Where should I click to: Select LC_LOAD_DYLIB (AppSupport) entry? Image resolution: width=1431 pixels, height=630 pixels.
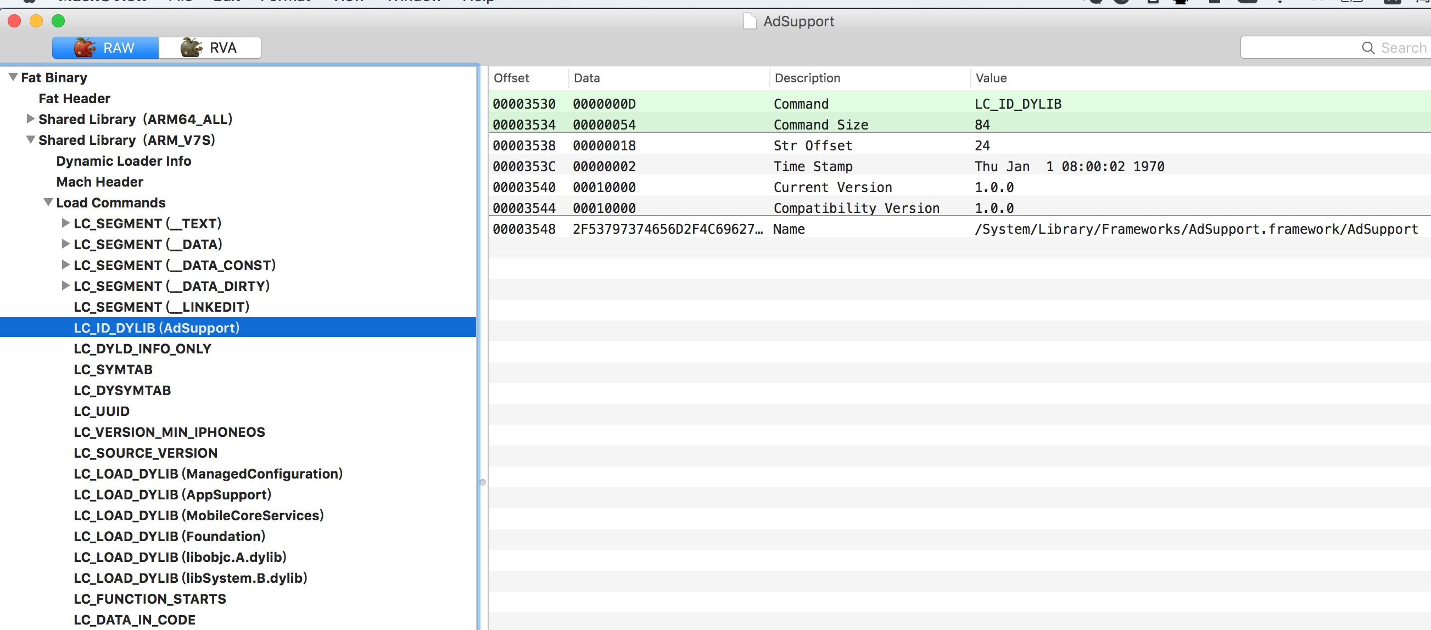(172, 494)
